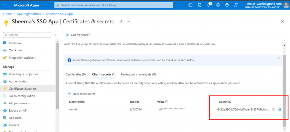The width and height of the screenshot is (290, 132).
Task: Dismiss the information banner
Action: [279, 58]
